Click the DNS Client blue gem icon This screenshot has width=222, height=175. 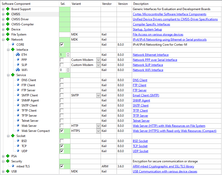pos(18,80)
